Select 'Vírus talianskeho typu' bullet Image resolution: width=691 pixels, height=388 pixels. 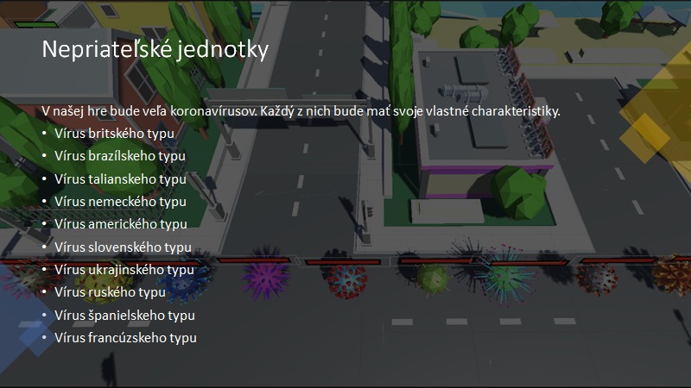pos(120,179)
